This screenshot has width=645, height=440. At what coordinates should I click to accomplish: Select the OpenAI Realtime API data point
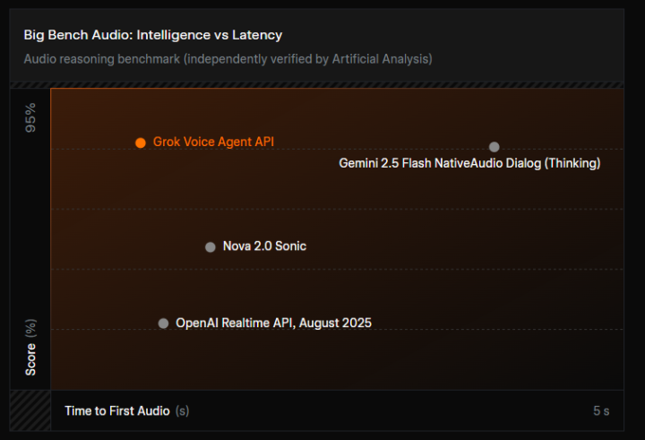[163, 324]
